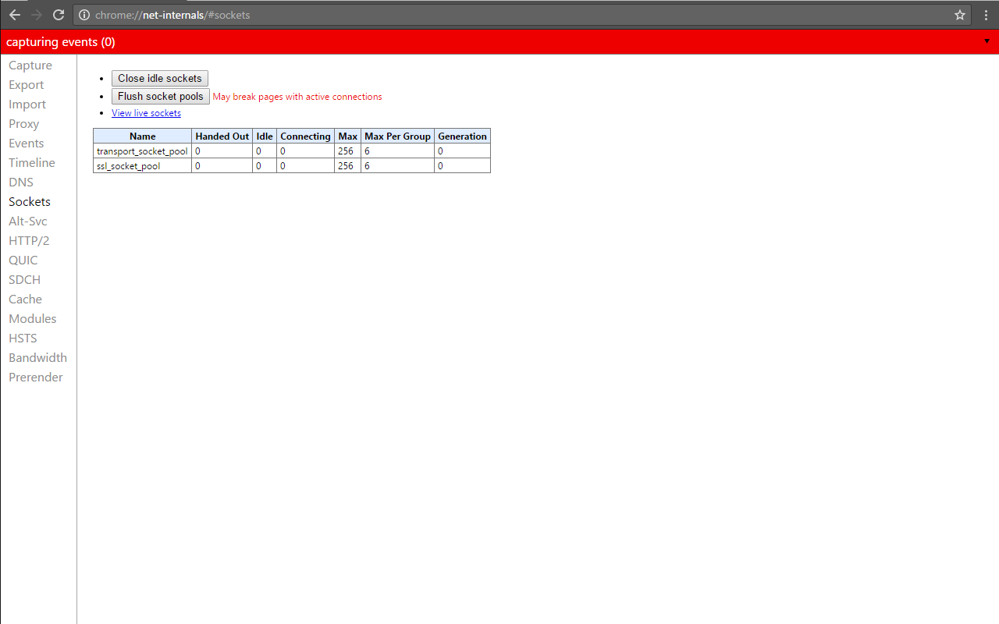
Task: Go to the Cache tab
Action: 26,300
